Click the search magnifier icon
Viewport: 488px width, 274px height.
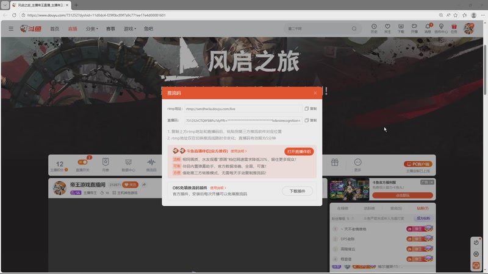tap(354, 29)
